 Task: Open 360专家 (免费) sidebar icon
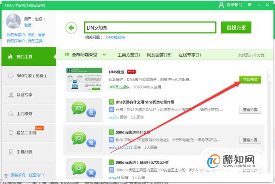11,76
